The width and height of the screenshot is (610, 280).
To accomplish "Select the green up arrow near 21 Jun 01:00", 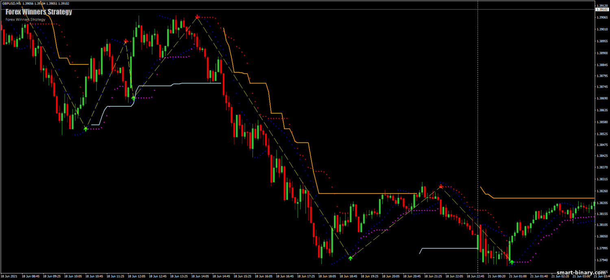I will coord(512,262).
